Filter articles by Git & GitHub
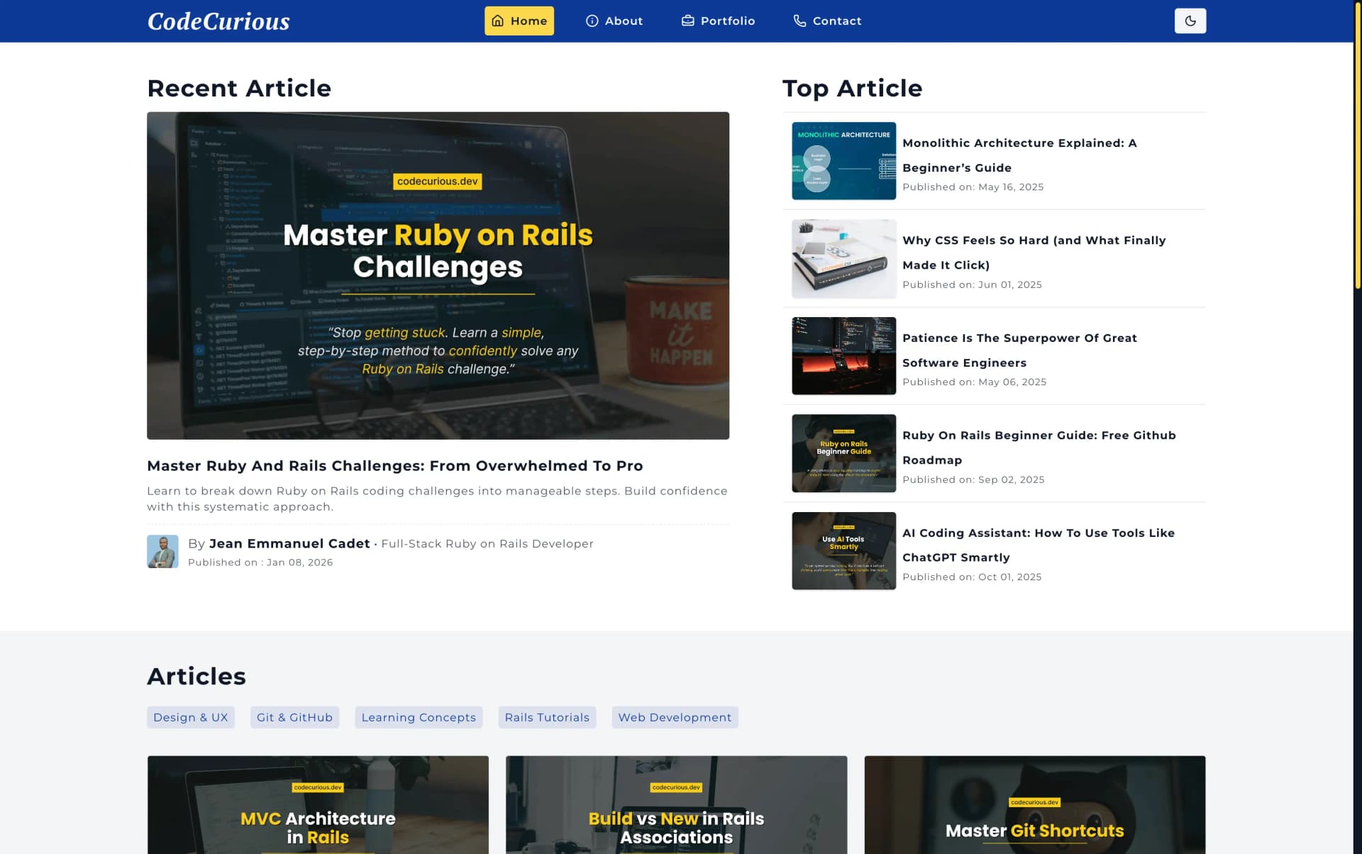Image resolution: width=1362 pixels, height=854 pixels. [294, 717]
